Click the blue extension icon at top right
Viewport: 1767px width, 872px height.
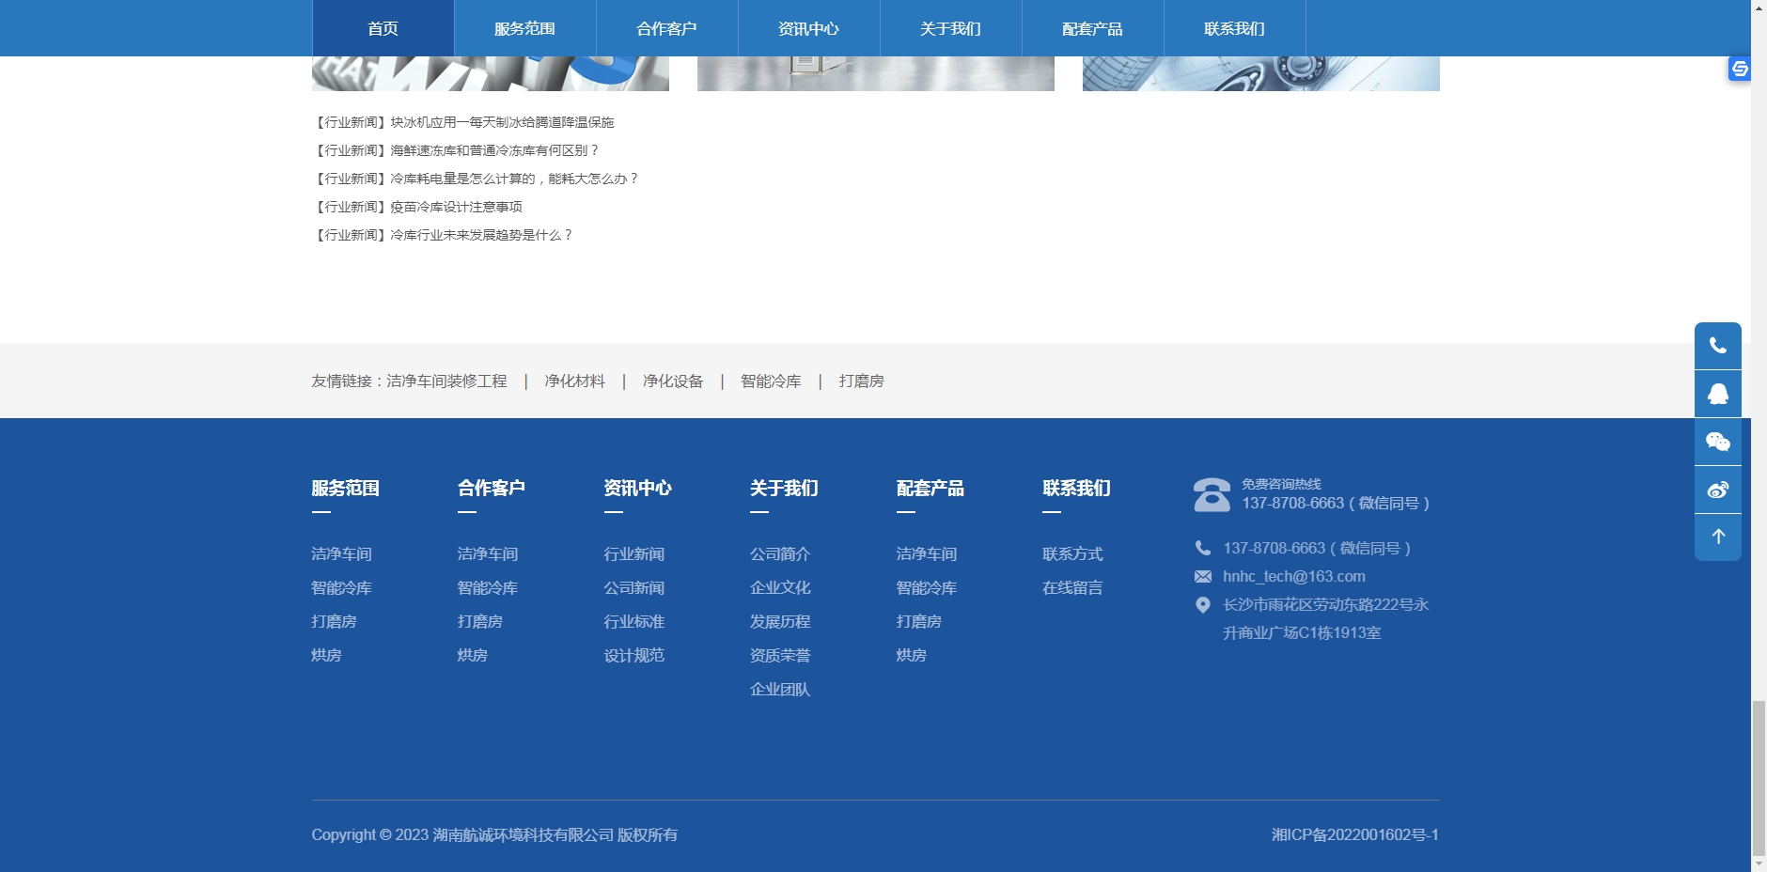click(1739, 69)
